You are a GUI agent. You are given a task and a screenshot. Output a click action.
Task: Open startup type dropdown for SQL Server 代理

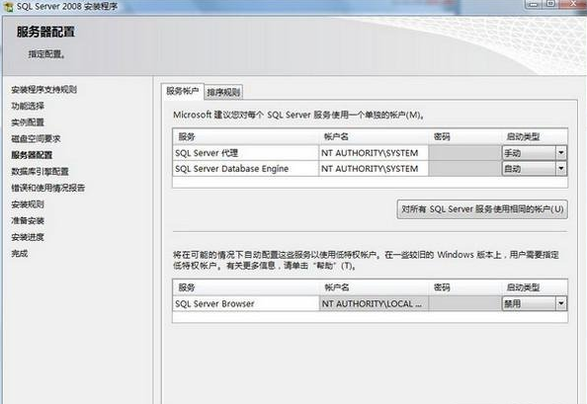point(560,153)
